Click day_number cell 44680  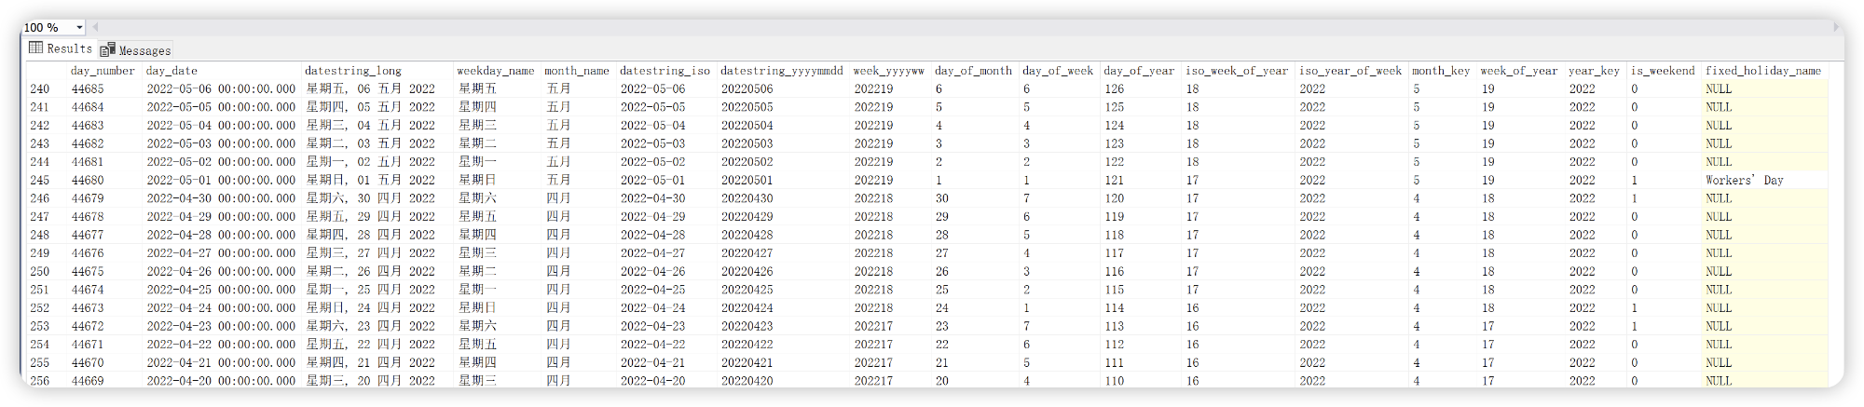103,181
